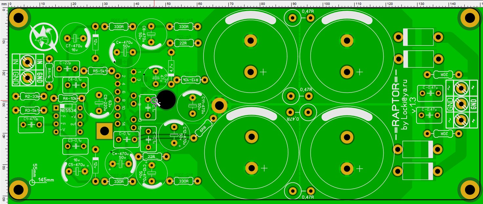Click the 30 mark on vertical ruler

click(4, 104)
